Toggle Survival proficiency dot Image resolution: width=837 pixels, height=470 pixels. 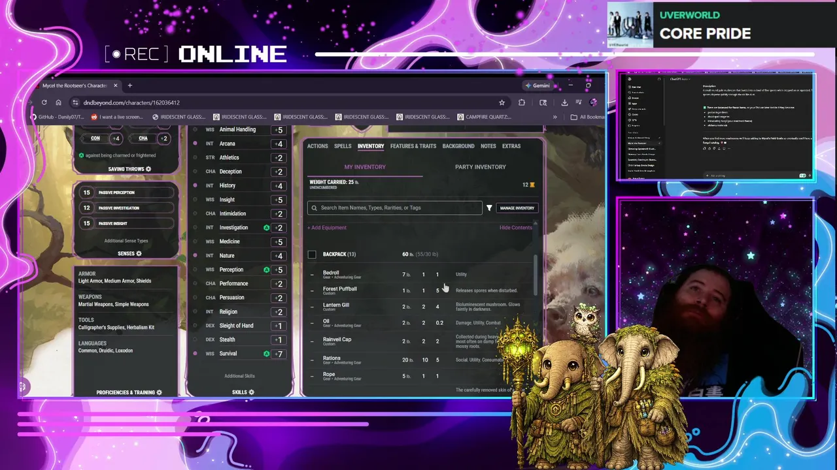tap(195, 354)
